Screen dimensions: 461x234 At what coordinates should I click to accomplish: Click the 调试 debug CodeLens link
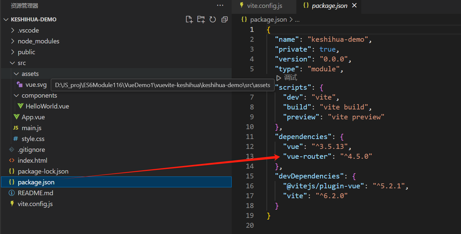(291, 78)
